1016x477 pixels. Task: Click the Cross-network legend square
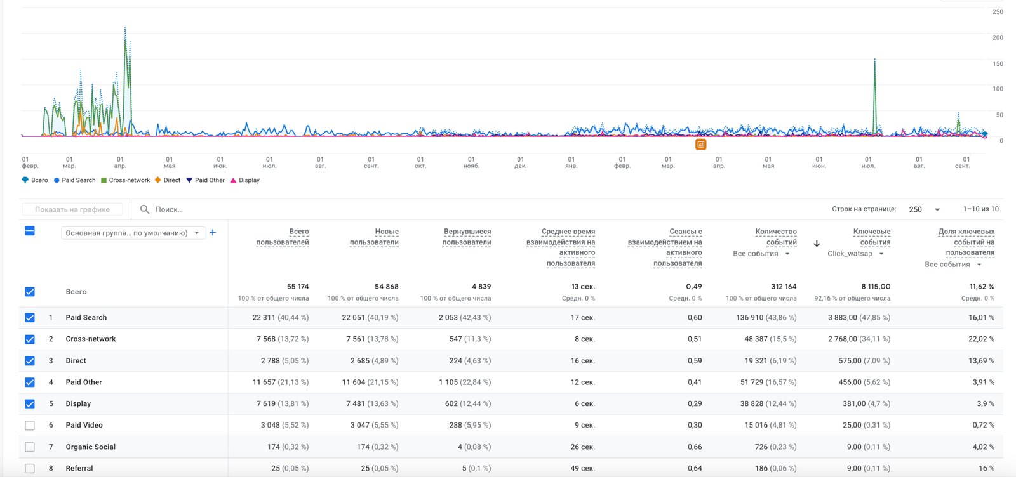click(104, 180)
